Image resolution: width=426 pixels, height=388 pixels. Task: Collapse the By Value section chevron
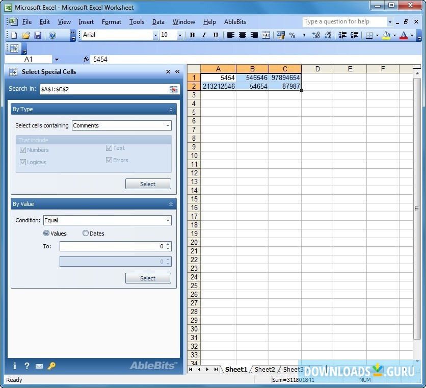[x=172, y=204]
